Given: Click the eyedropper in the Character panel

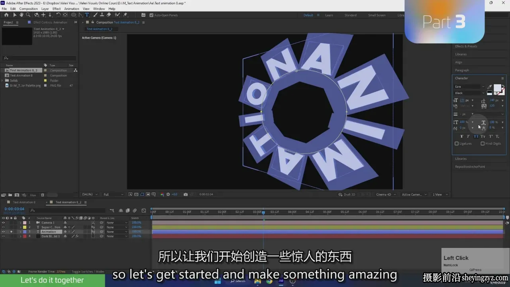Looking at the screenshot, I should click(x=490, y=87).
